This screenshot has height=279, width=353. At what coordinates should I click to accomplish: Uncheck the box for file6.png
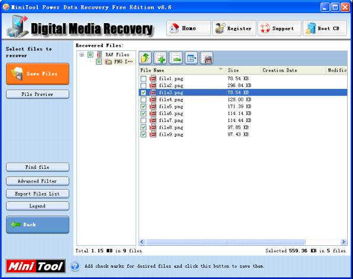143,114
